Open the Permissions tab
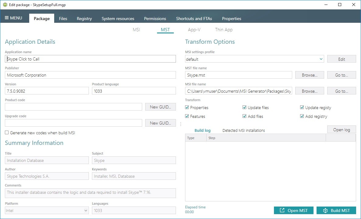361x219 pixels. [x=155, y=19]
